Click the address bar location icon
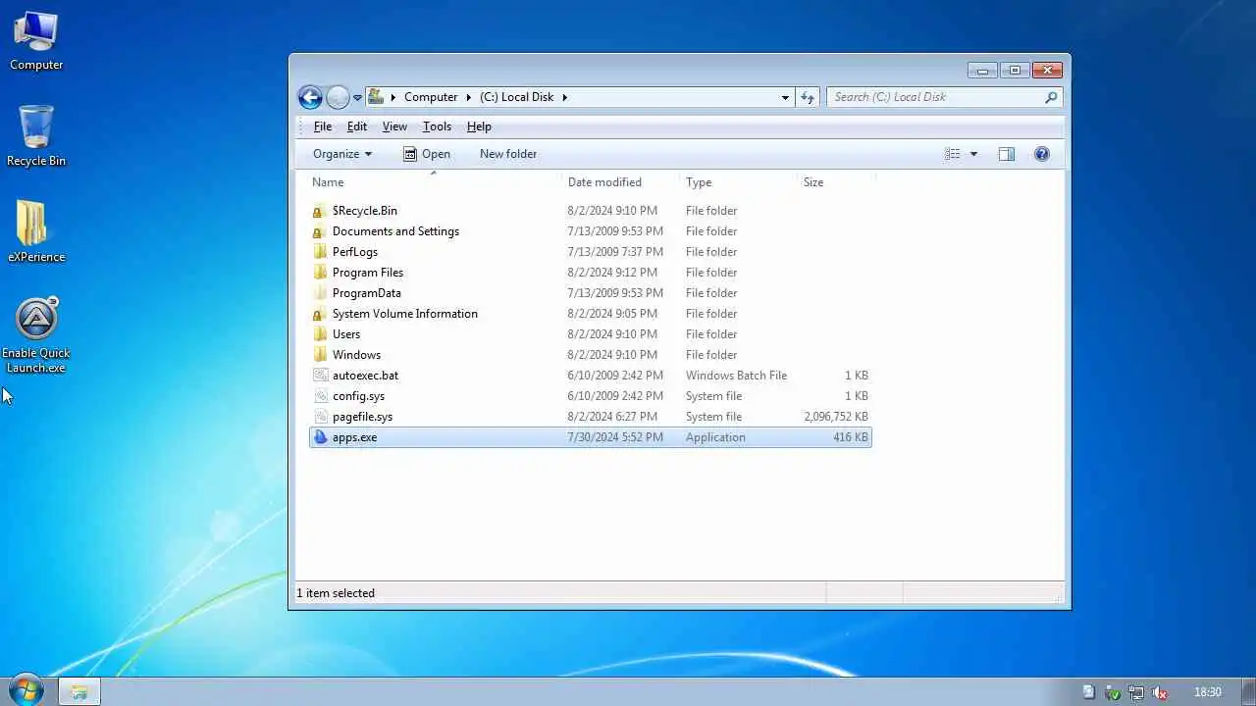Viewport: 1256px width, 706px height. (375, 97)
